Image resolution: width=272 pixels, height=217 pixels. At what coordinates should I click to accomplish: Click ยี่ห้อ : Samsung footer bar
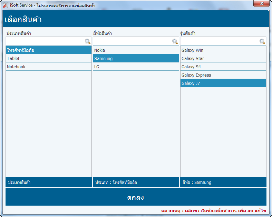click(x=223, y=182)
